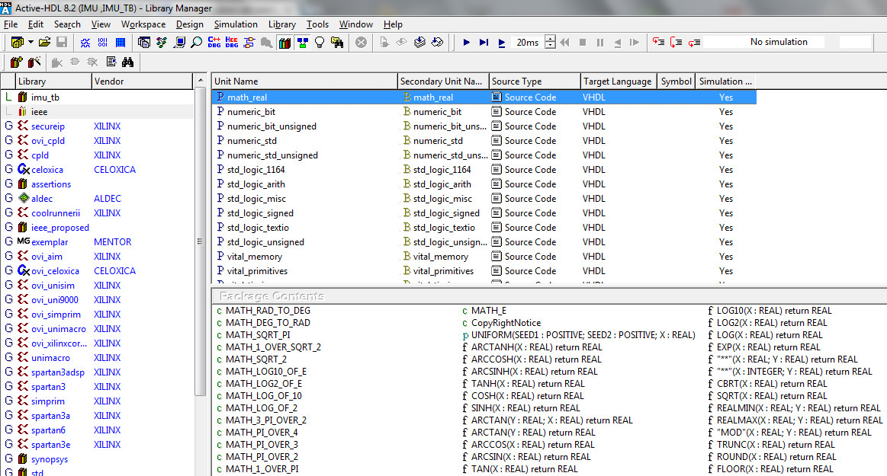This screenshot has width=887, height=476.
Task: Decrease simulation time with the down stepper arrow
Action: (551, 46)
